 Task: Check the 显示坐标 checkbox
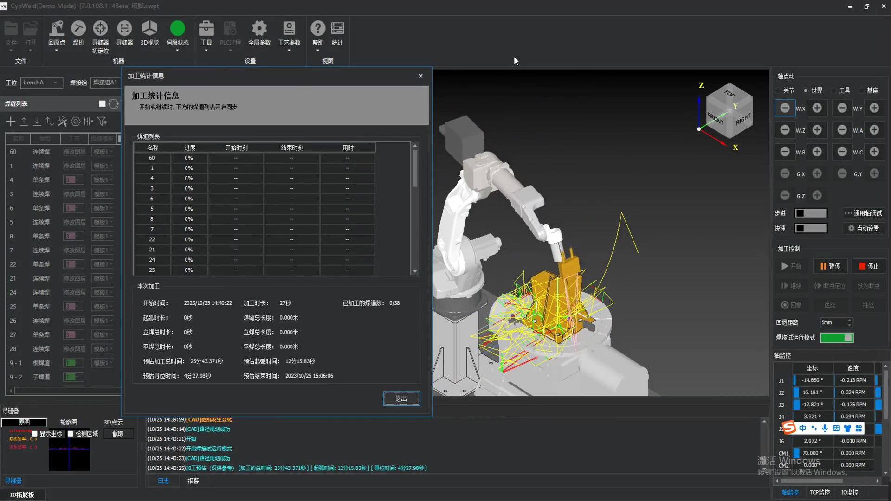tap(34, 434)
